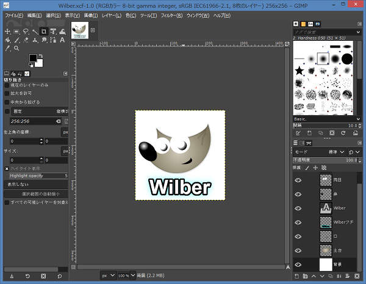Viewport: 366px width, 284px height.
Task: Click the 選択範囲の自動縮小 button
Action: coord(37,193)
